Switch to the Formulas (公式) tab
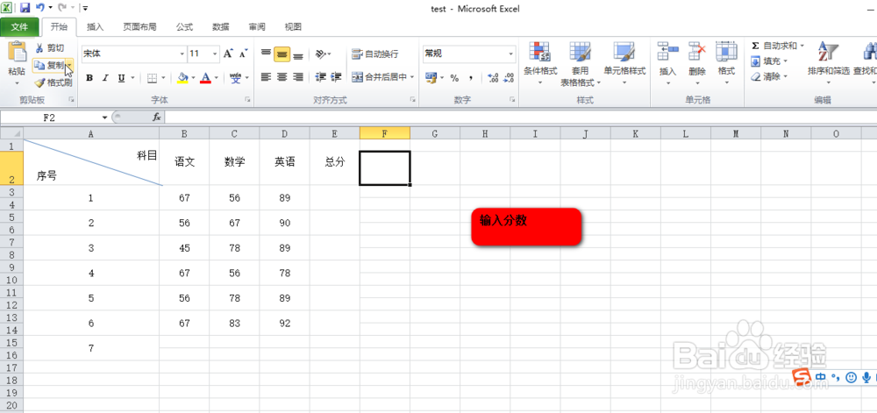The image size is (877, 413). point(184,27)
